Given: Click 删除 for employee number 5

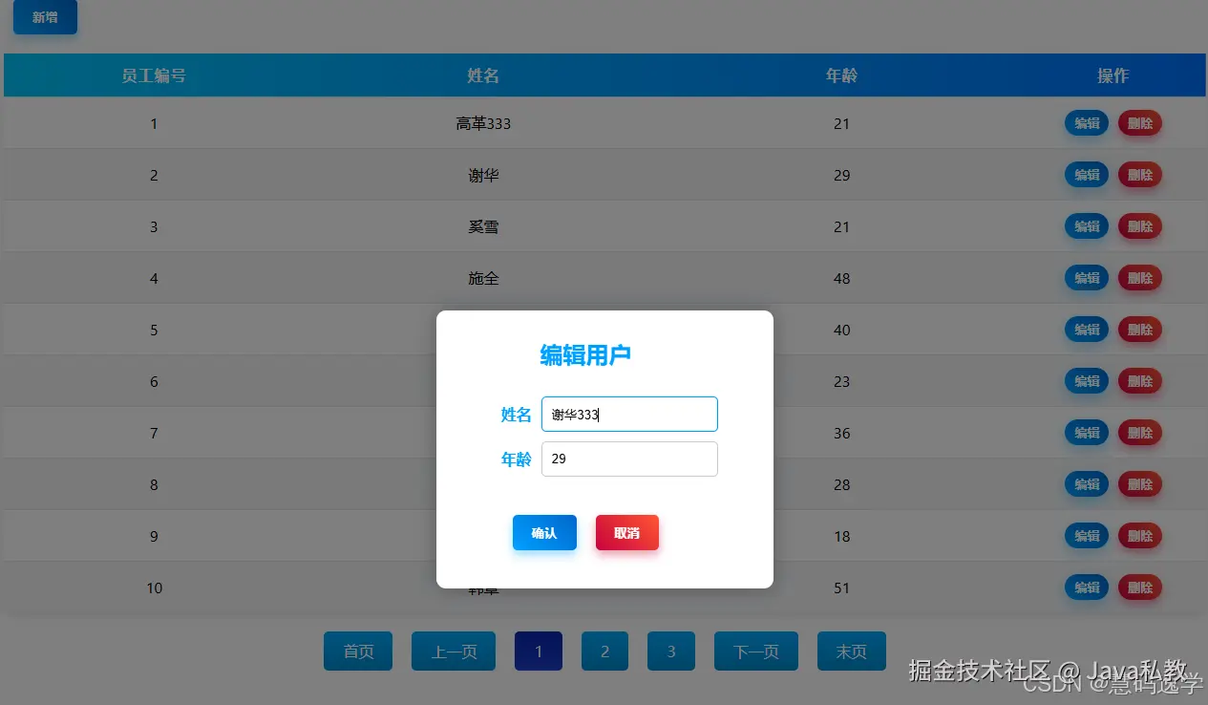Looking at the screenshot, I should coord(1139,329).
